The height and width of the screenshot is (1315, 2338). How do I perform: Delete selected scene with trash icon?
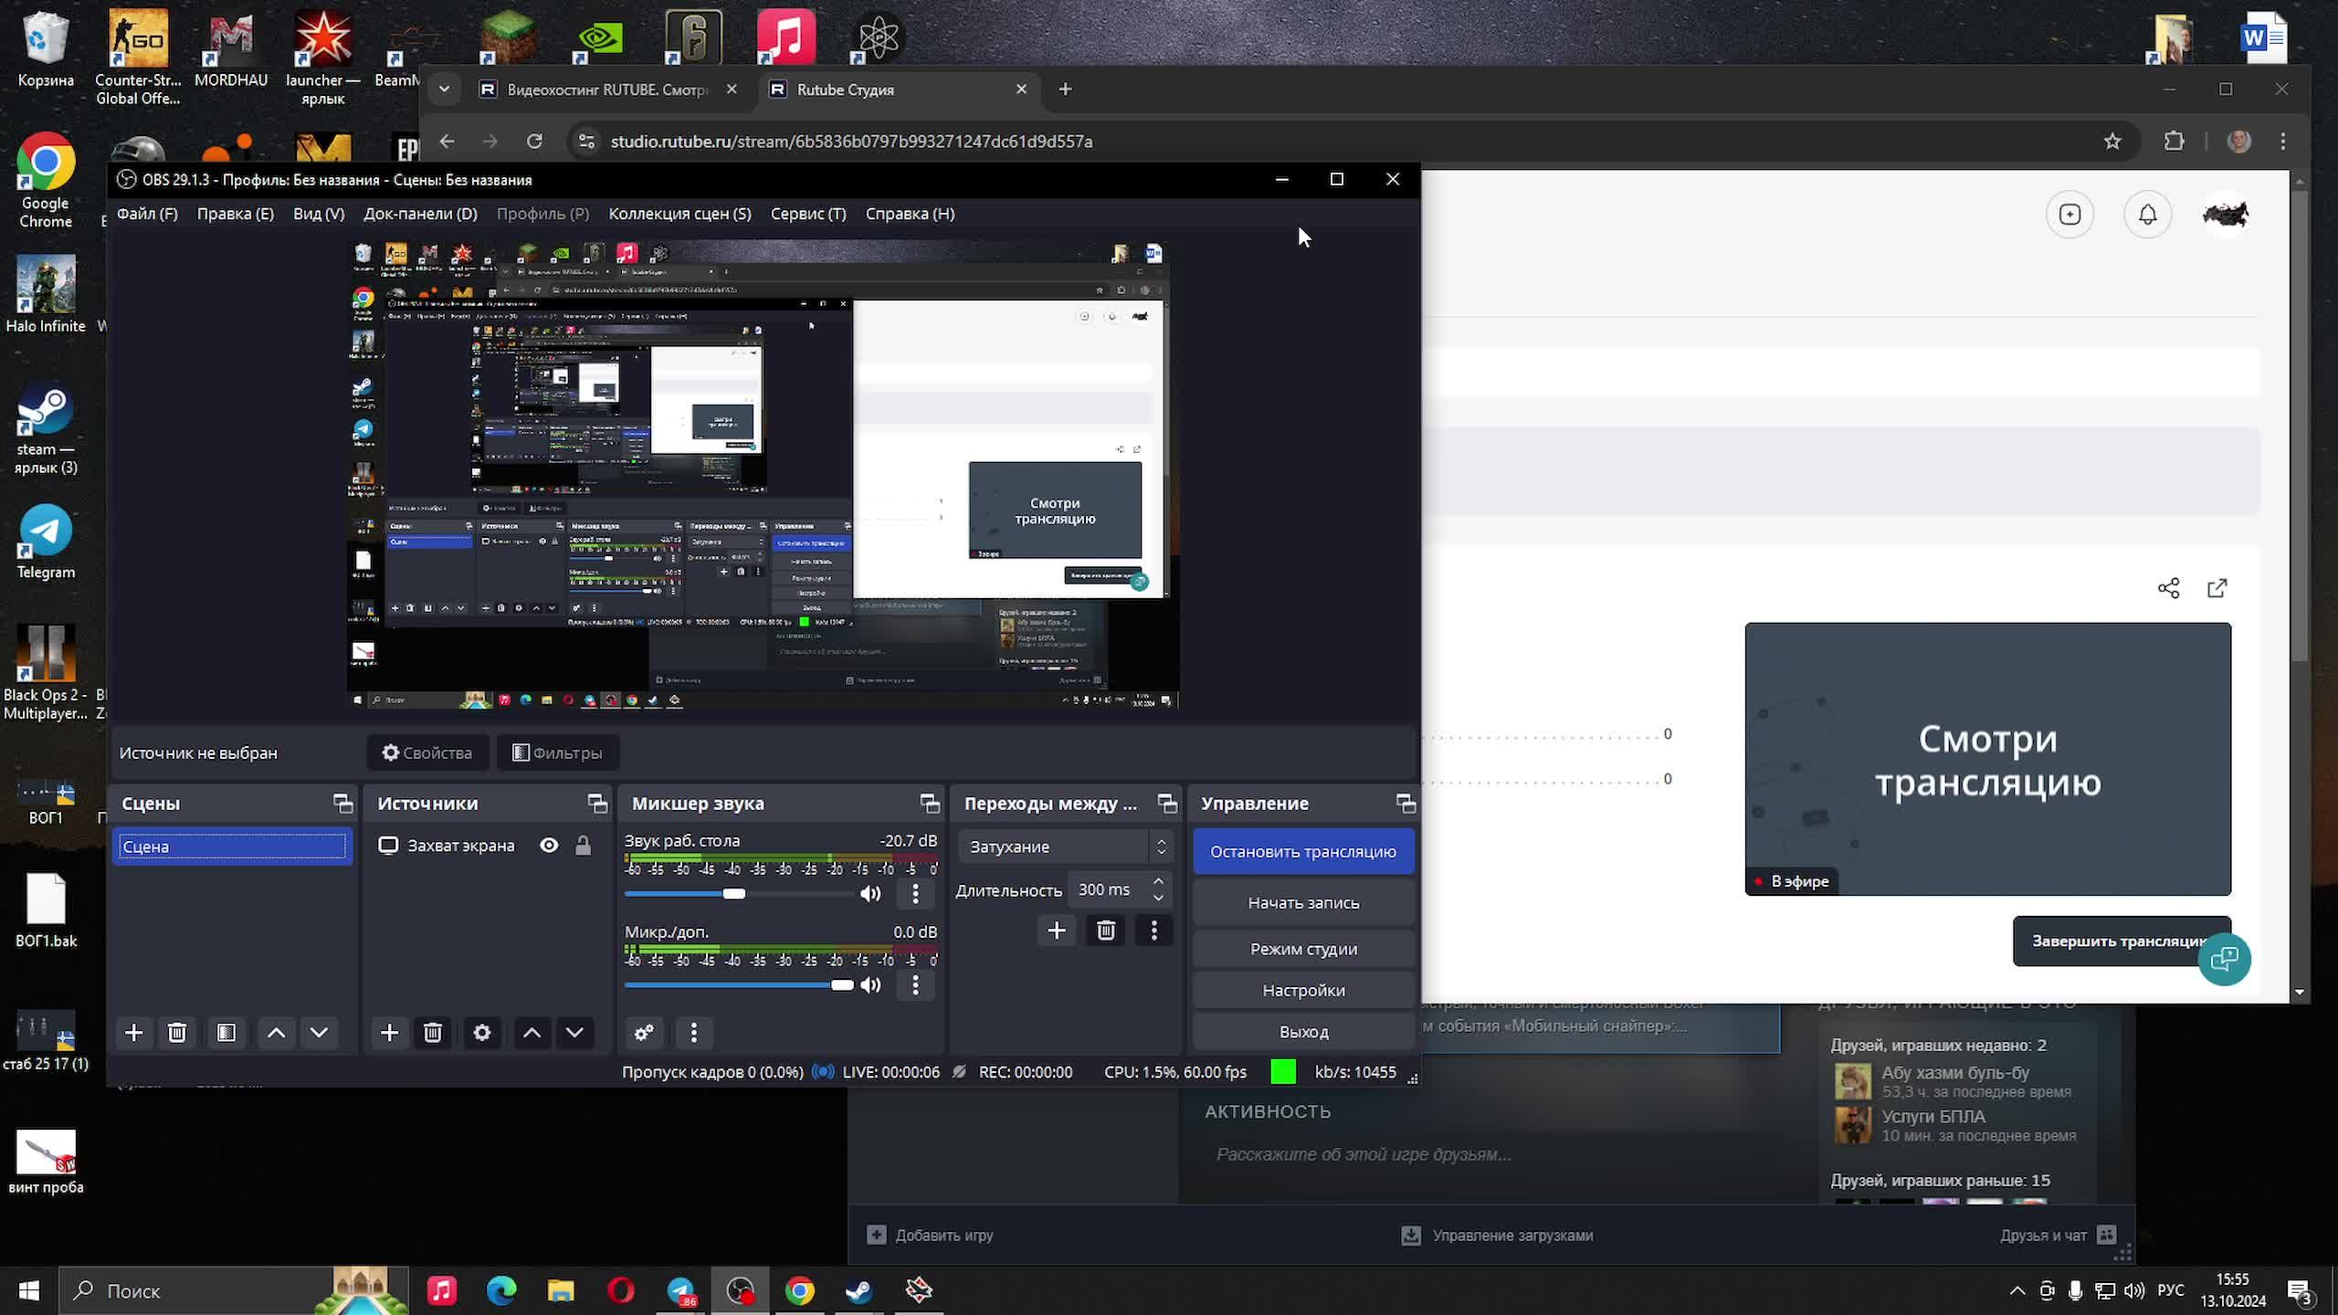tap(177, 1033)
